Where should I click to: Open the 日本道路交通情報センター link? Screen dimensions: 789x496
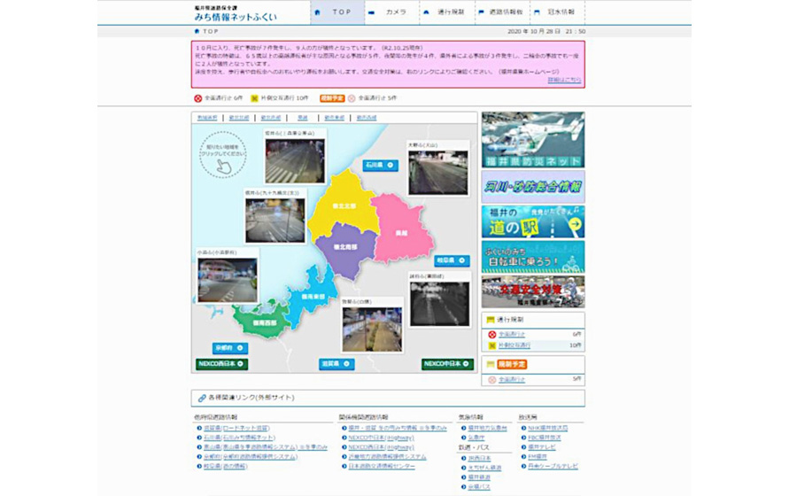[x=382, y=466]
